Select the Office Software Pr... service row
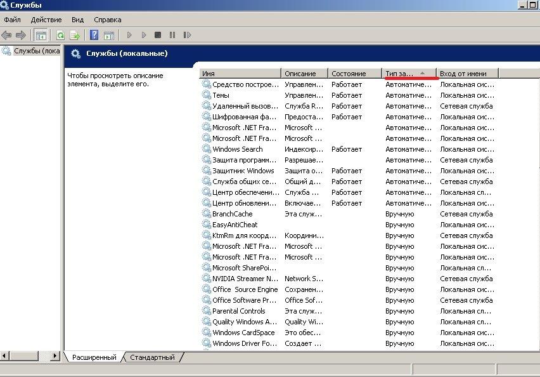This screenshot has width=540, height=377. pos(348,300)
